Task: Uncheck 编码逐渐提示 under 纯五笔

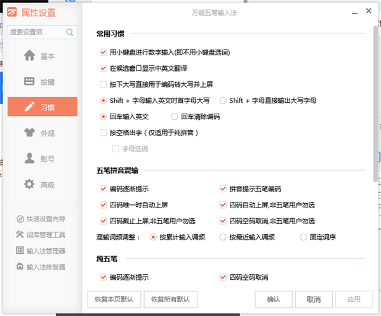Action: (x=104, y=277)
